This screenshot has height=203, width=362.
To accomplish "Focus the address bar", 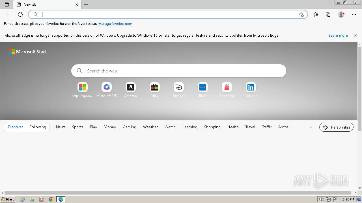I will [x=168, y=14].
